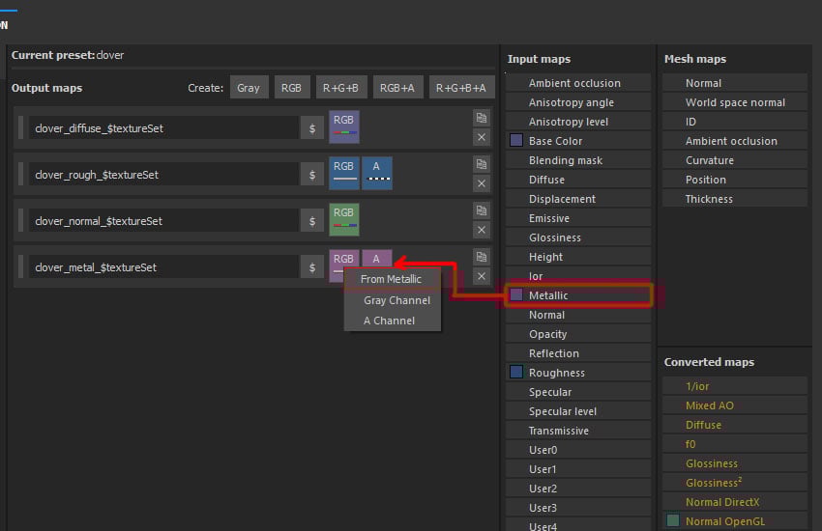Select Normal DirectX converted map
This screenshot has width=822, height=531.
point(734,502)
